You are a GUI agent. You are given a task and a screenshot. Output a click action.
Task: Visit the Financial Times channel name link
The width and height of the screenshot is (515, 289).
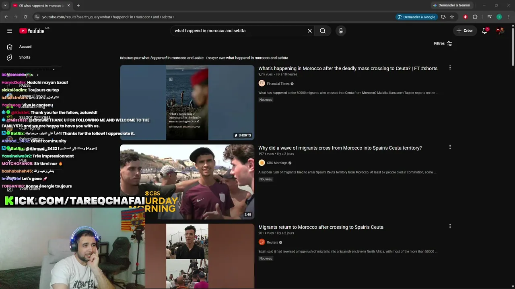point(278,84)
